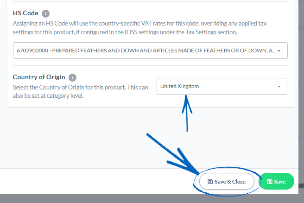Select the United Kingdom country field
This screenshot has width=304, height=203.
pos(222,86)
